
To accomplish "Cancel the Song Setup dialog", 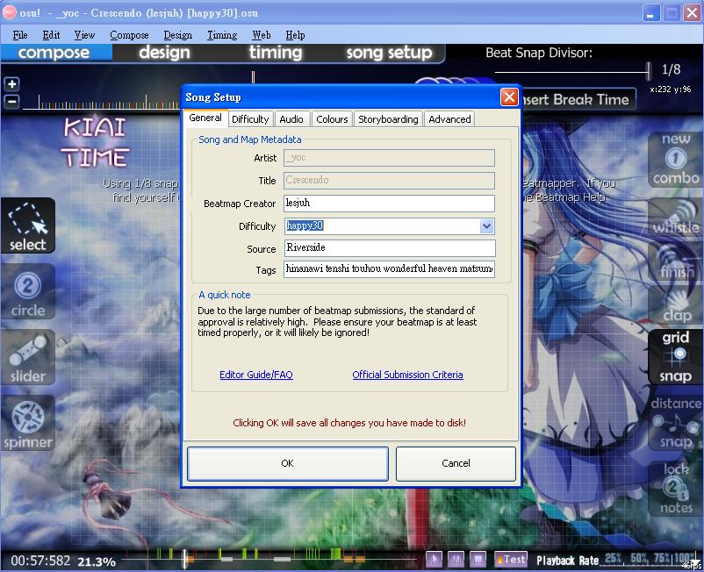I will click(456, 463).
